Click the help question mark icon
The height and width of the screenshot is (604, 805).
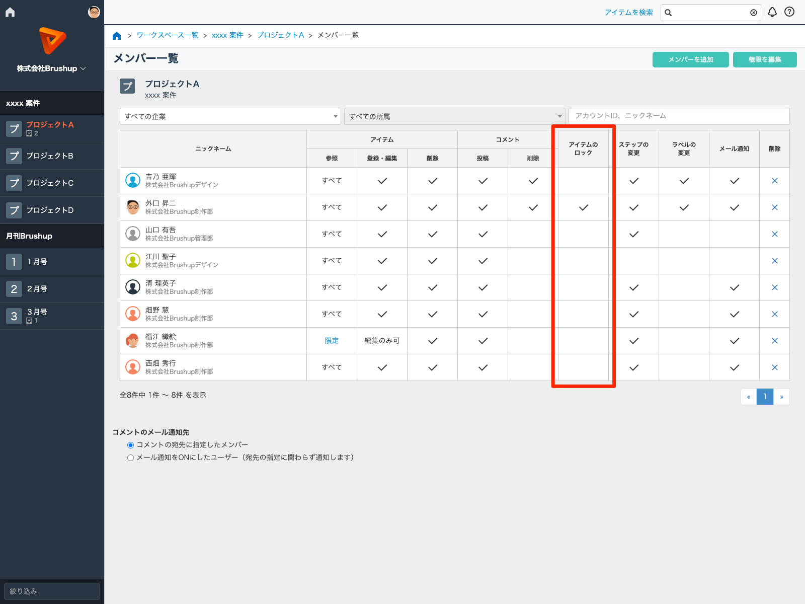[789, 12]
